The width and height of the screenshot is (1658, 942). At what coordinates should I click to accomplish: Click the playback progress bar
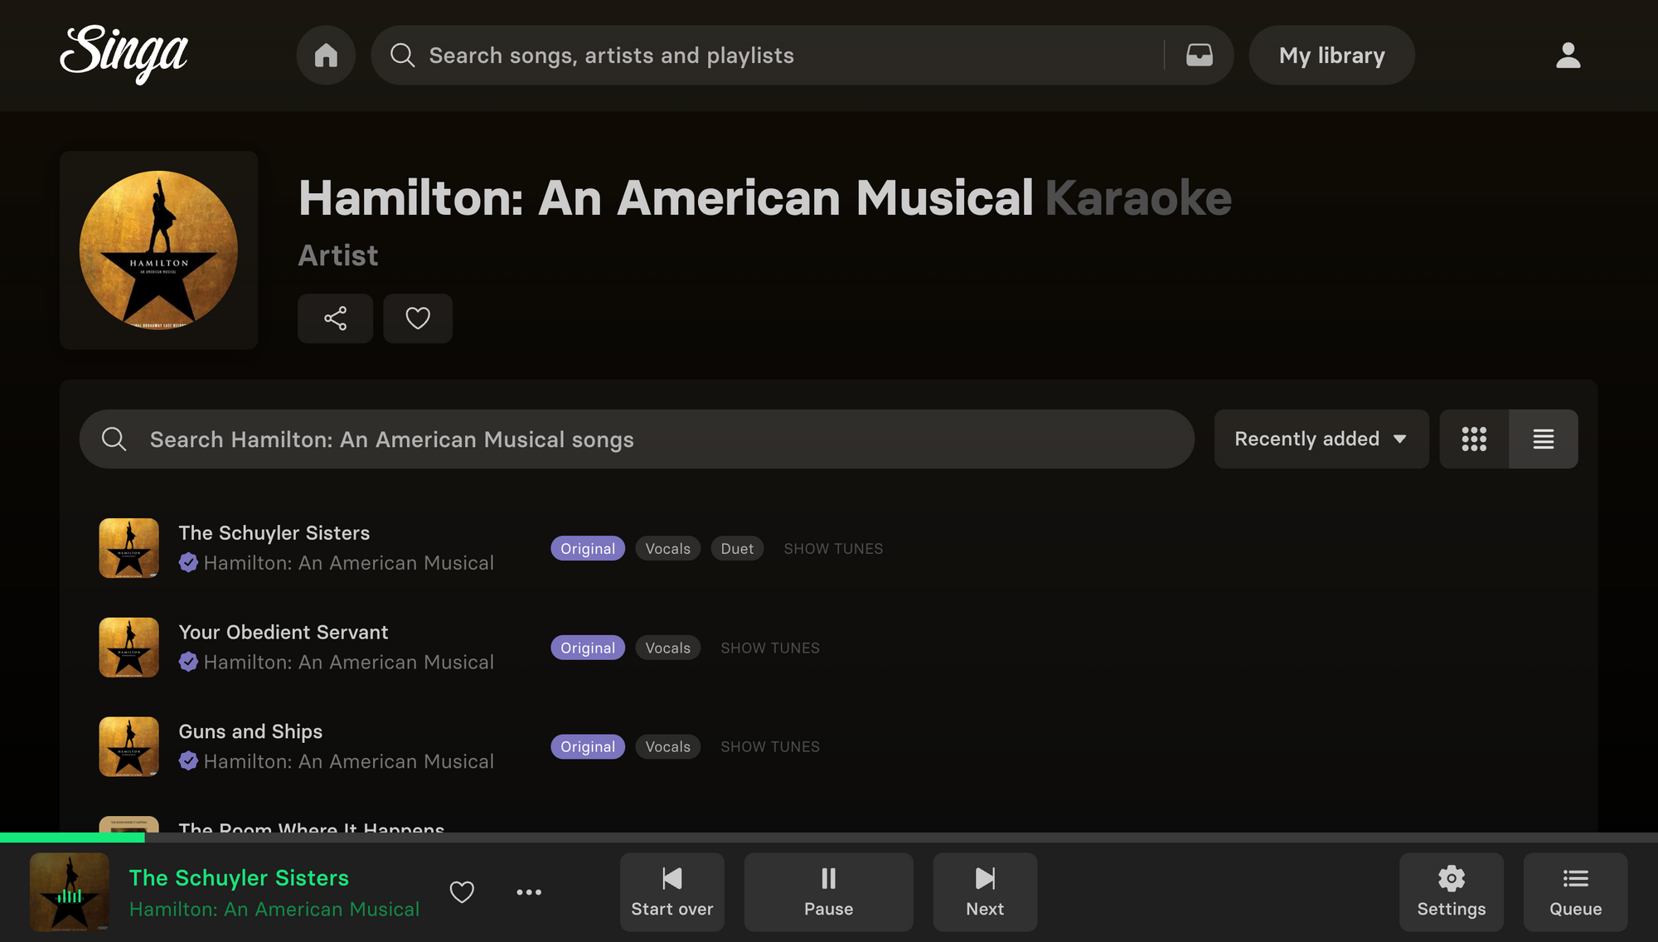pyautogui.click(x=829, y=838)
